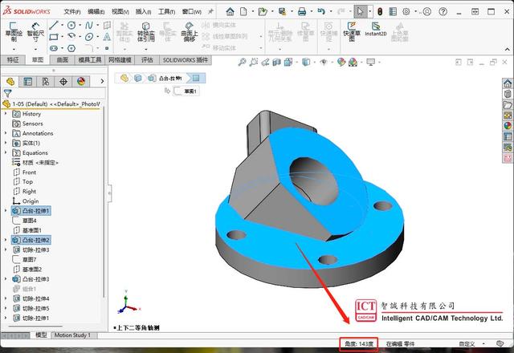Switch to the 模具工具 tab

pos(90,60)
